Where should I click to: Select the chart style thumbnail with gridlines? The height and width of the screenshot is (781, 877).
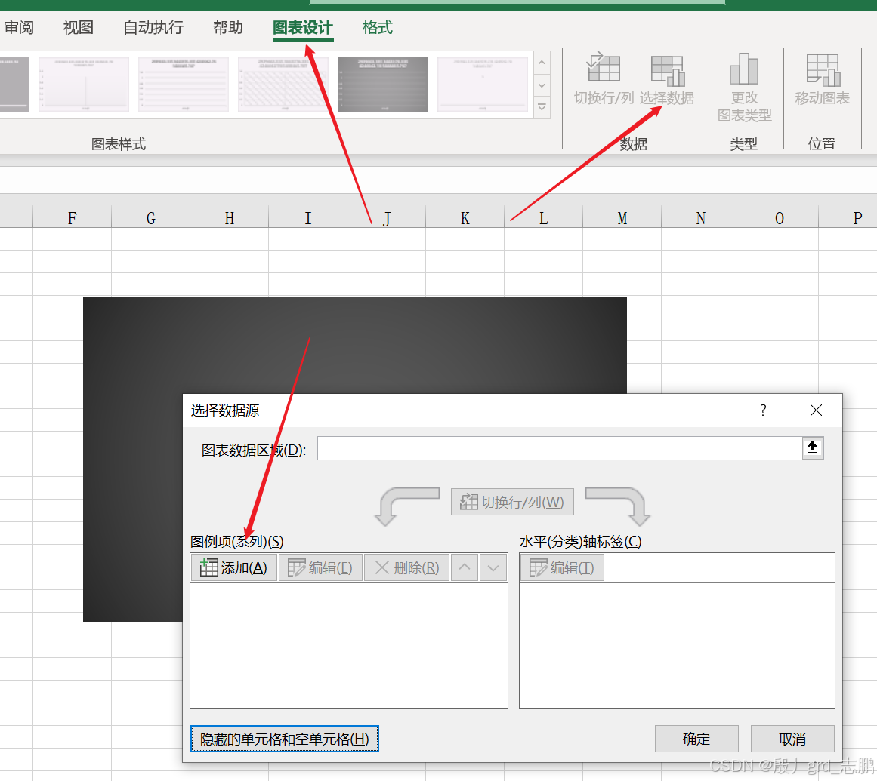tap(184, 85)
